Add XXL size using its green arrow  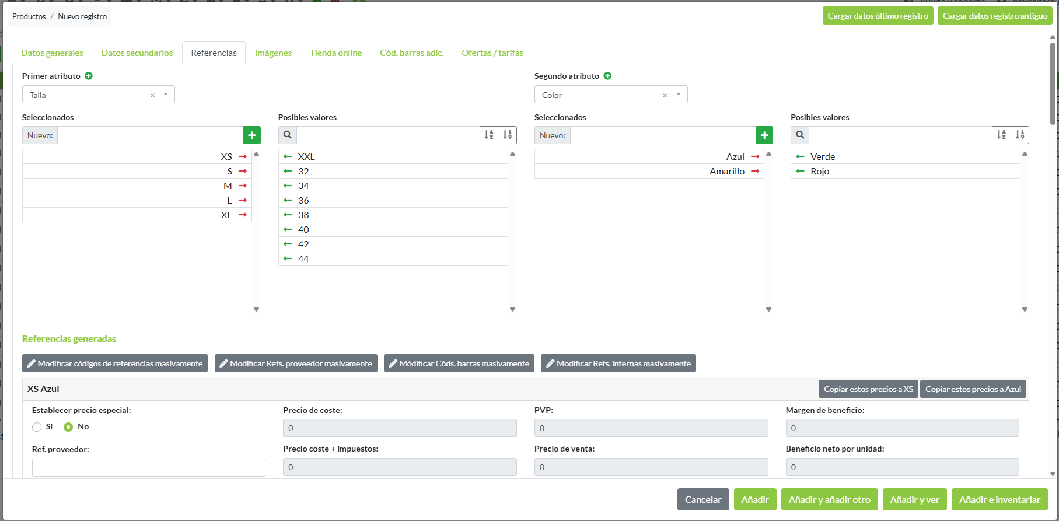[x=288, y=156]
